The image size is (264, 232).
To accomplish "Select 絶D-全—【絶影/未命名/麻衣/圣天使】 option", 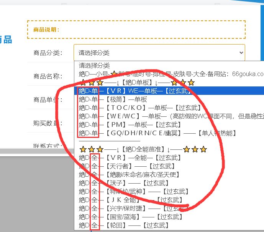I will coord(169,175).
